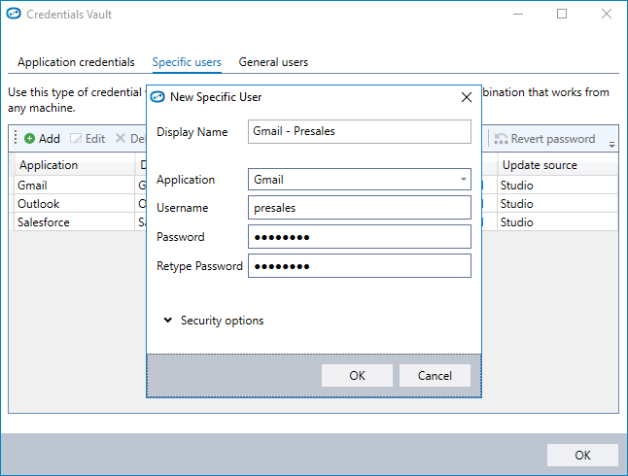Focus the Password field
Image resolution: width=628 pixels, height=476 pixels.
pos(360,237)
